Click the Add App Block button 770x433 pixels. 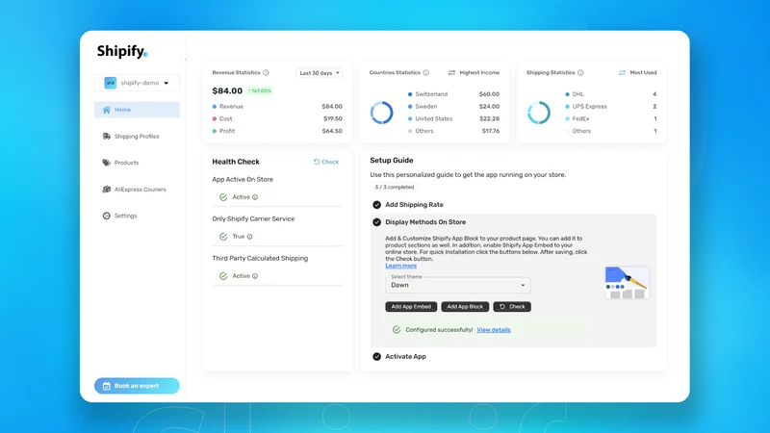click(x=465, y=307)
